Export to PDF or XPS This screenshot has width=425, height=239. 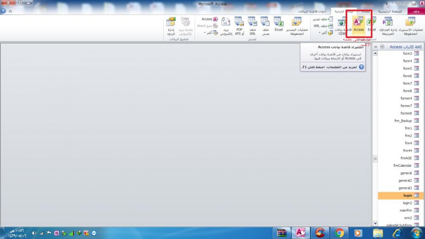(x=239, y=26)
